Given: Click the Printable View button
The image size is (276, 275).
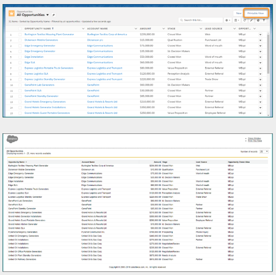Looking at the screenshot, I should click(255, 13).
